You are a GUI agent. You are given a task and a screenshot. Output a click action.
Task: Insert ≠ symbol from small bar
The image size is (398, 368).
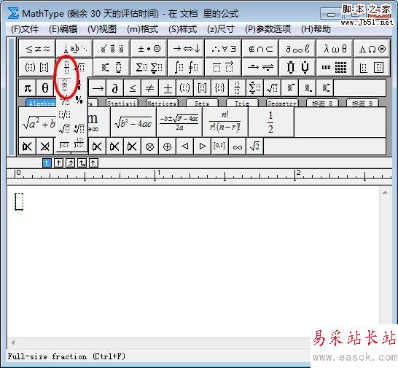click(149, 88)
